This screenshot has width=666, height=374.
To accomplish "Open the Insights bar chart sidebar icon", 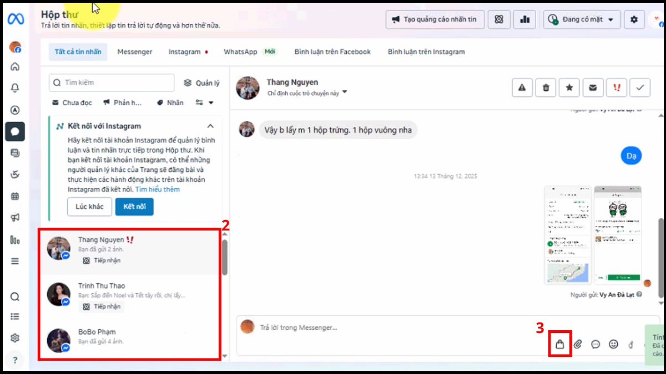I will [15, 240].
